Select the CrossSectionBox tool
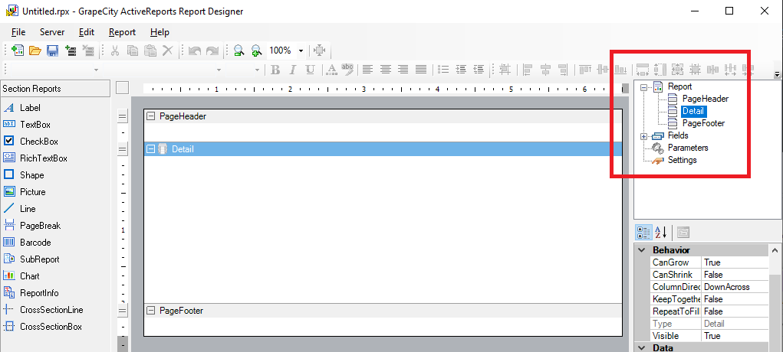This screenshot has width=783, height=352. click(x=43, y=327)
